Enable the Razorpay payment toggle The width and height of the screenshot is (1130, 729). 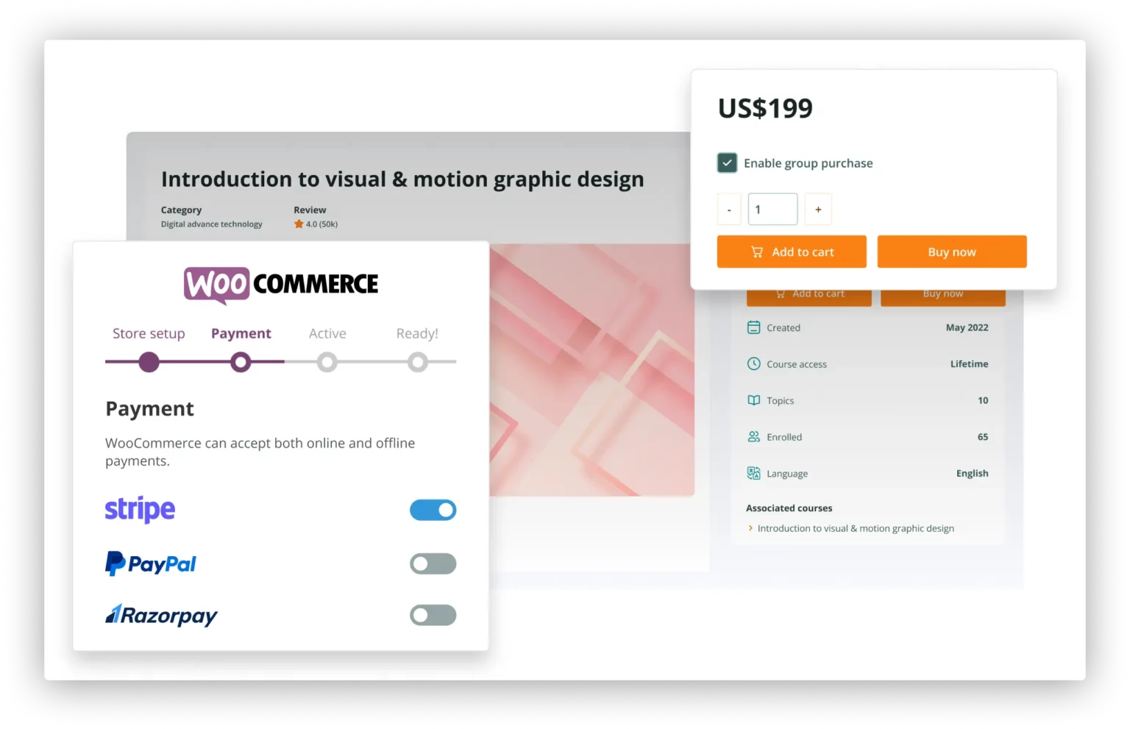pos(433,615)
